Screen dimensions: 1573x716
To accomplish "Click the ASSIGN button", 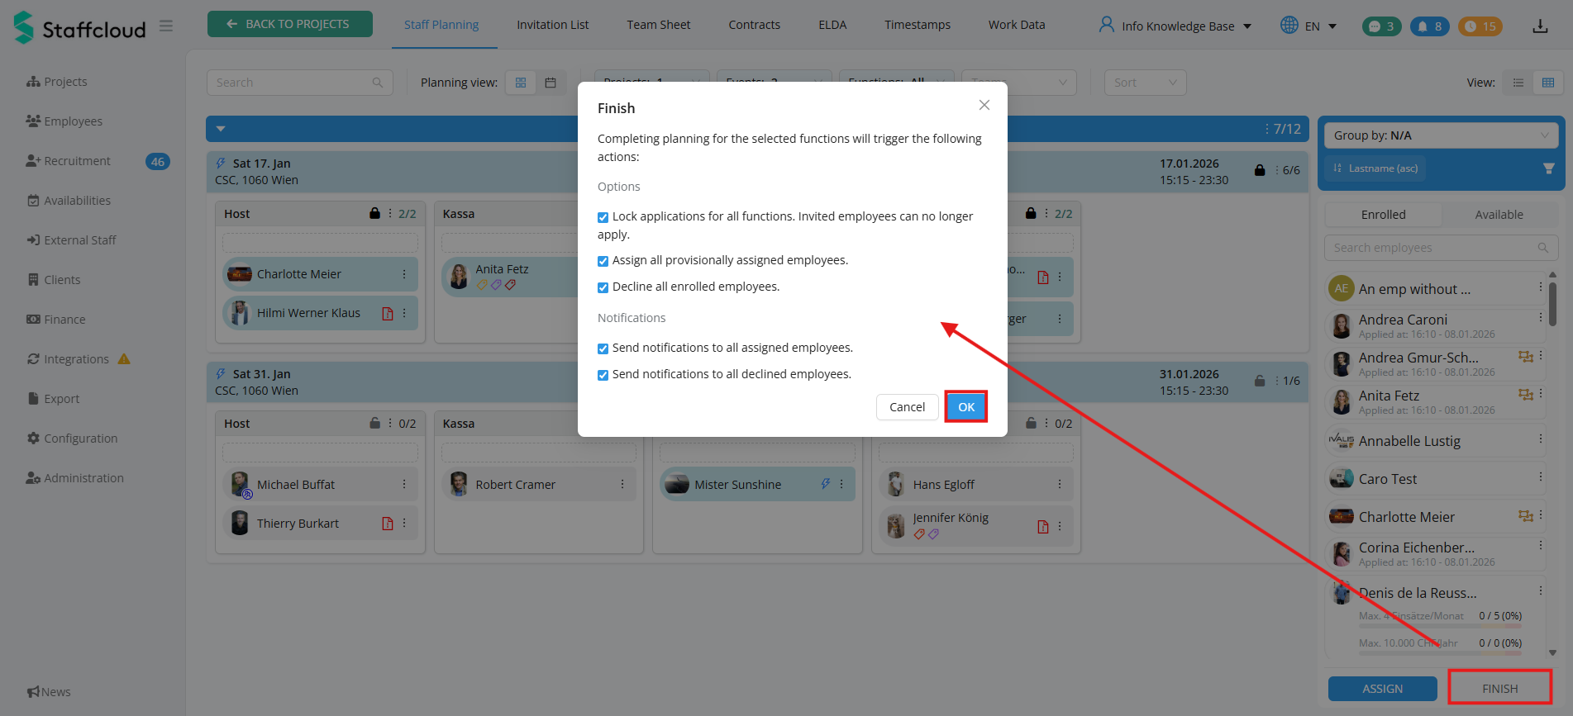I will [x=1382, y=689].
